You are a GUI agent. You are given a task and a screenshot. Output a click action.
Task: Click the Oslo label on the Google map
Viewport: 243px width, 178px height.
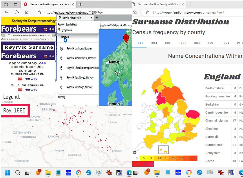pyautogui.click(x=117, y=72)
